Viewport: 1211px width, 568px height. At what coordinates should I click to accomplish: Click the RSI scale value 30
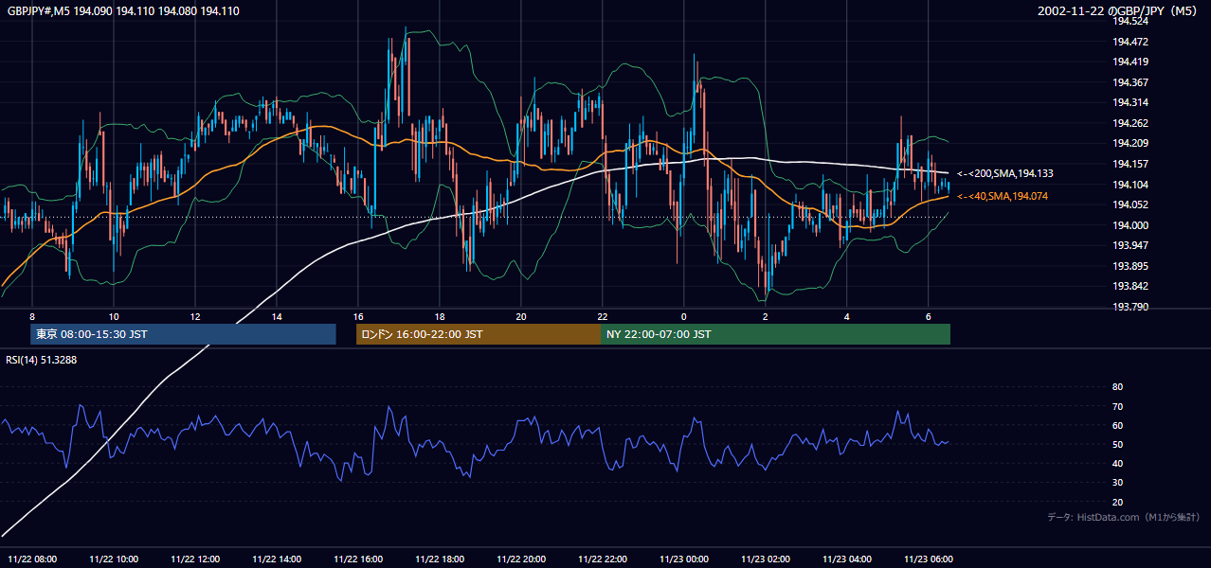pos(1118,483)
